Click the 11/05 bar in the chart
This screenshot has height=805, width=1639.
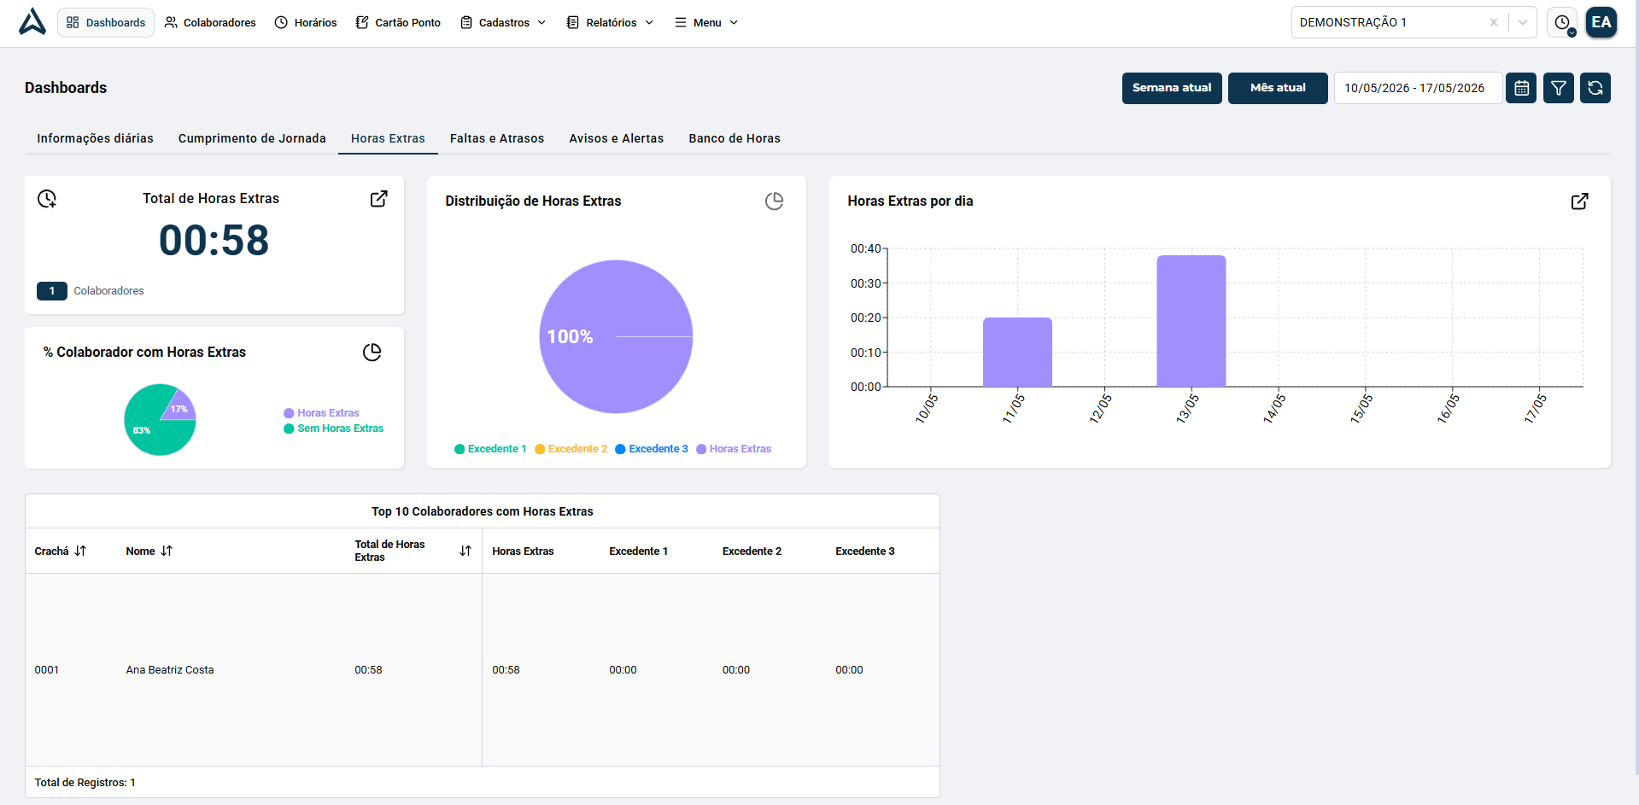click(1017, 353)
